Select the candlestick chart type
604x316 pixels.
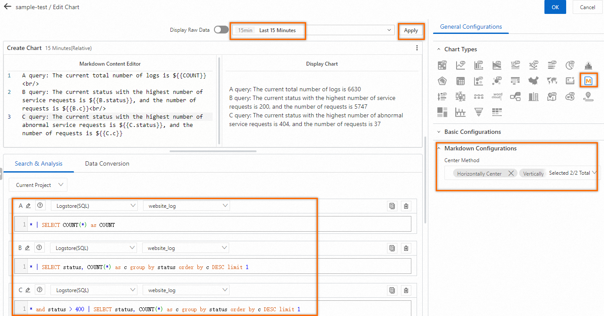[x=461, y=96]
